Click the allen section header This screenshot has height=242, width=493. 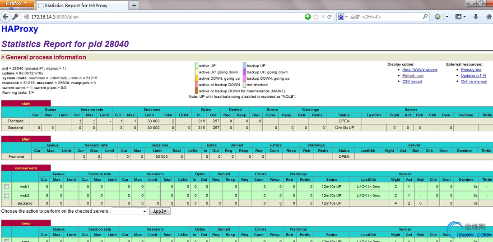(26, 139)
